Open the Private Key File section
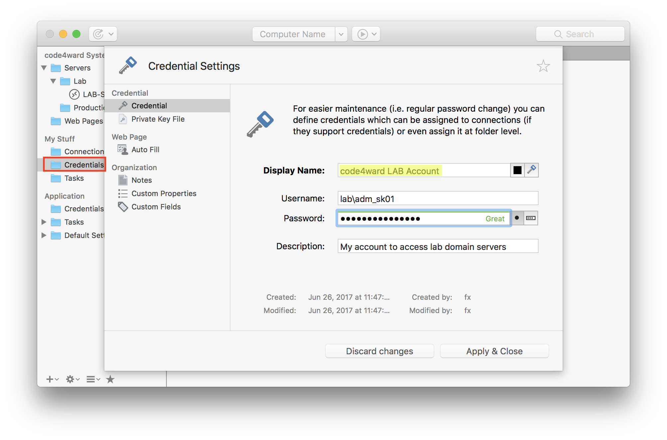Viewport: 667px width, 440px height. point(158,119)
